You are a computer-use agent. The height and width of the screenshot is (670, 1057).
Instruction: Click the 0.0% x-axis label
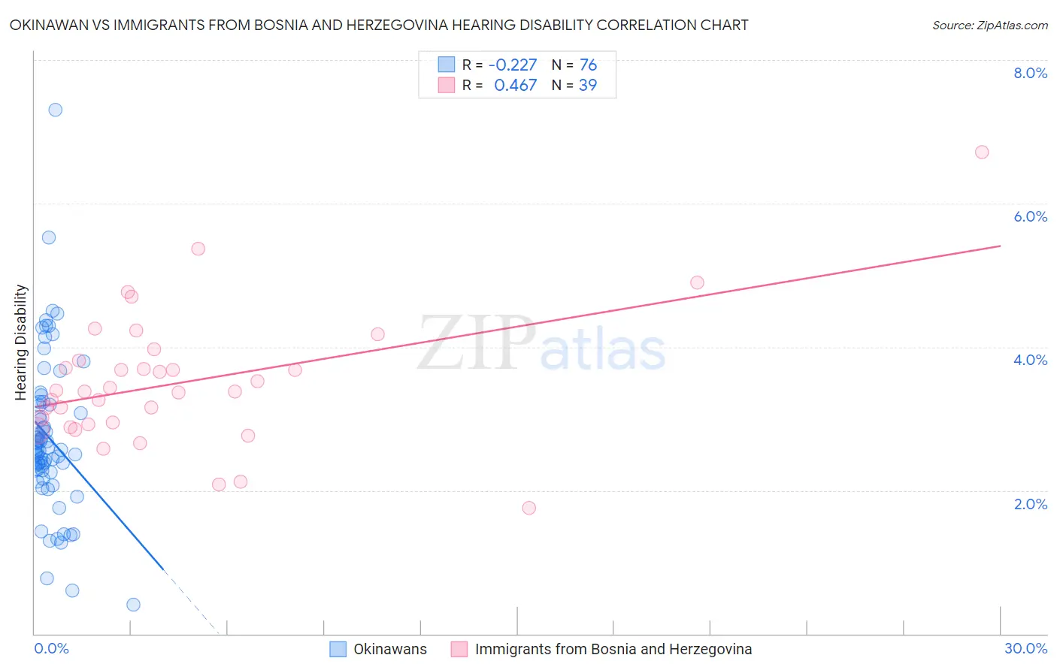51,648
